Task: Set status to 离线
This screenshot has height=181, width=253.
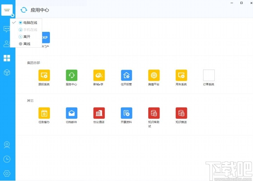Action: tap(26, 44)
